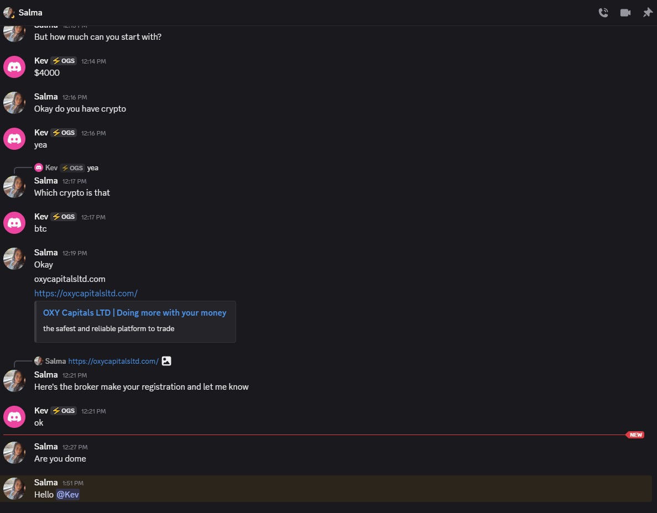Open pinned messages with the pin icon

pyautogui.click(x=647, y=13)
